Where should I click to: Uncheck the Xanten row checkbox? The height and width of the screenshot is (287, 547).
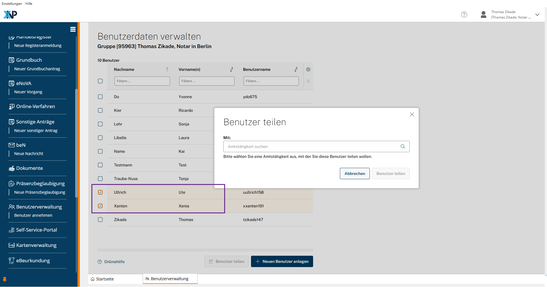pos(100,206)
